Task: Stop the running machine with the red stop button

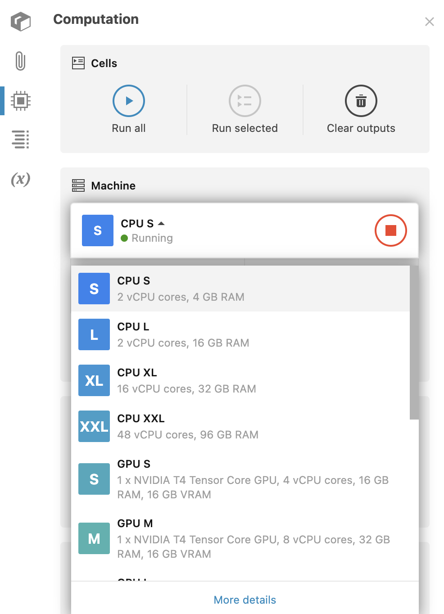Action: 390,230
